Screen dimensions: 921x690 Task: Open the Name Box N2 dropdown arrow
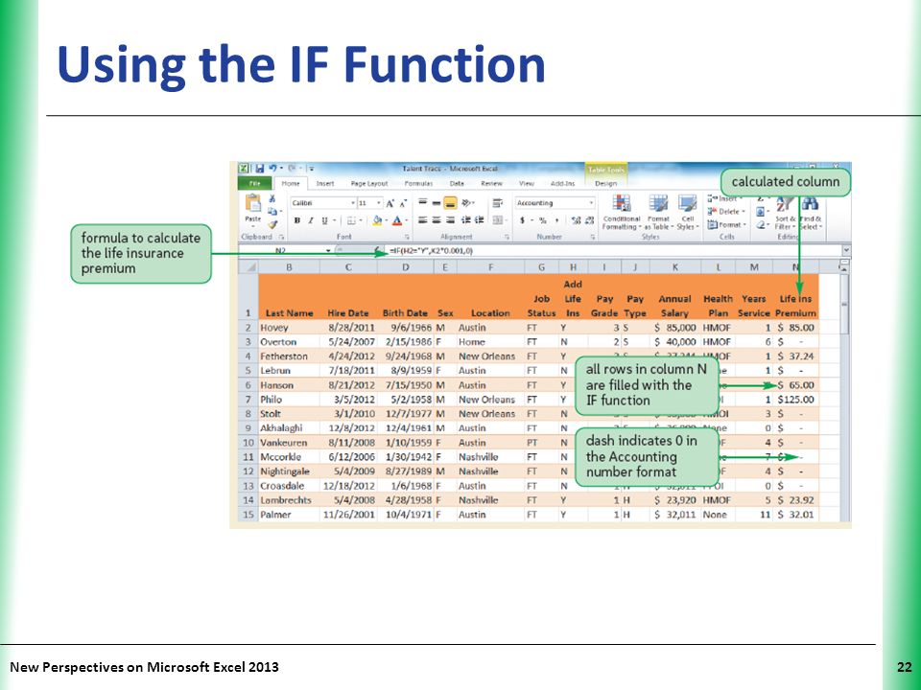[x=328, y=250]
